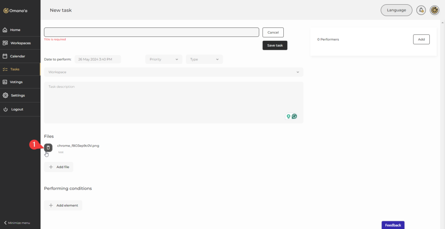The height and width of the screenshot is (229, 445).
Task: Click the trash icon to delete the file
Action: pyautogui.click(x=48, y=148)
